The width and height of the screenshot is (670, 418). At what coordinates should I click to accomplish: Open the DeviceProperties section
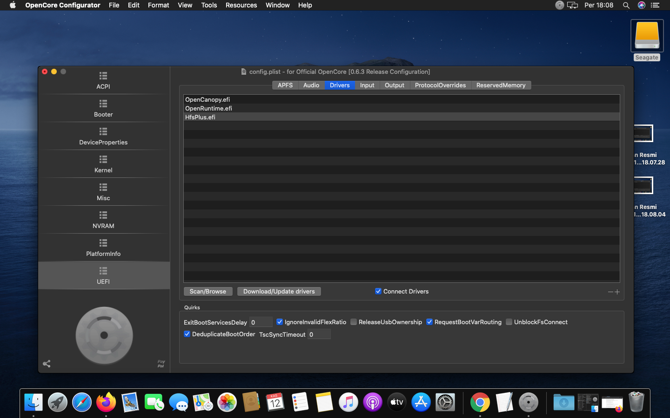(103, 136)
